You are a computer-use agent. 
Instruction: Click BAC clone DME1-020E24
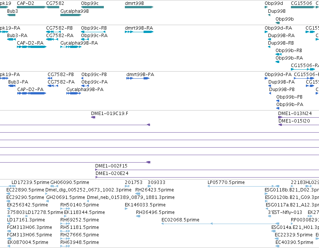coord(207,177)
